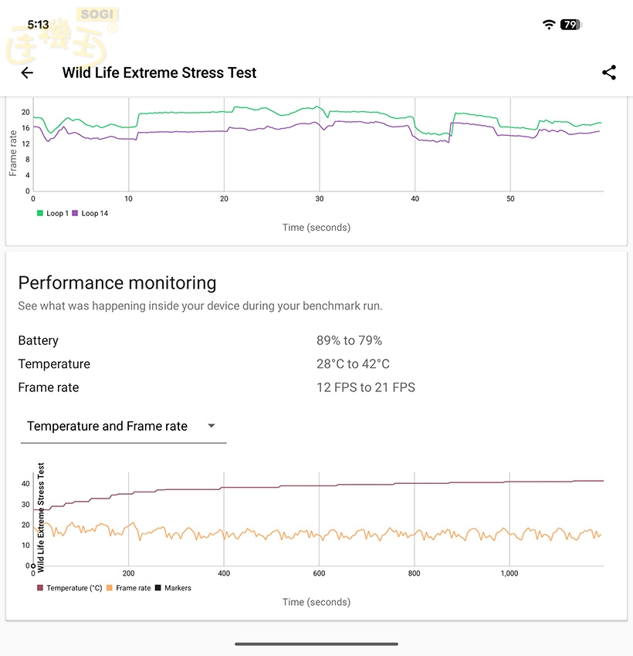Toggle Loop 14 purple legend swatch
This screenshot has width=633, height=656.
click(76, 213)
